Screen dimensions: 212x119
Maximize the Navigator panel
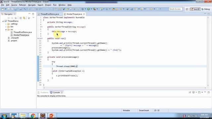[x=33, y=14]
